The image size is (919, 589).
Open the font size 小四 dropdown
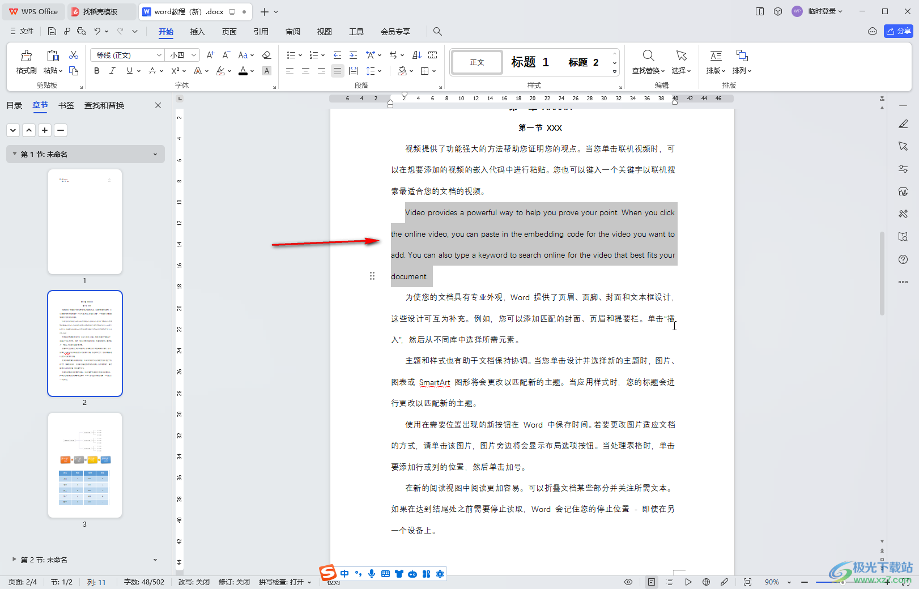[x=194, y=55]
